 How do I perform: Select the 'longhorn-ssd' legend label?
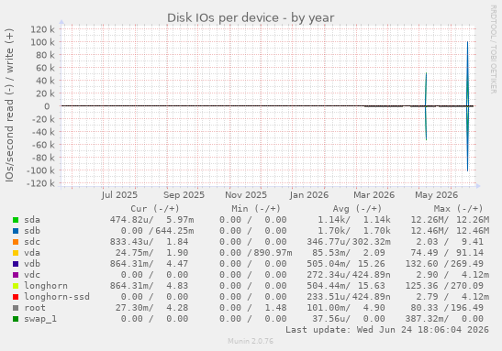(x=57, y=297)
